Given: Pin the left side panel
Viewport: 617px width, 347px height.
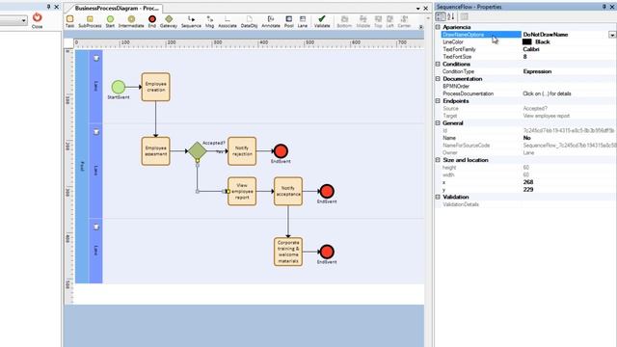Looking at the screenshot, I should (48, 7).
